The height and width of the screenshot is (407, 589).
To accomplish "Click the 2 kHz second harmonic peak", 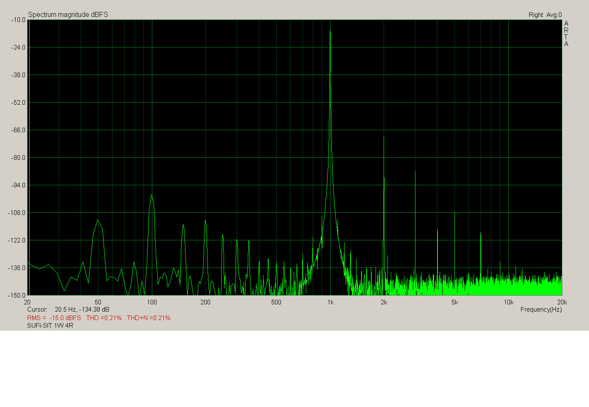I will pyautogui.click(x=384, y=137).
